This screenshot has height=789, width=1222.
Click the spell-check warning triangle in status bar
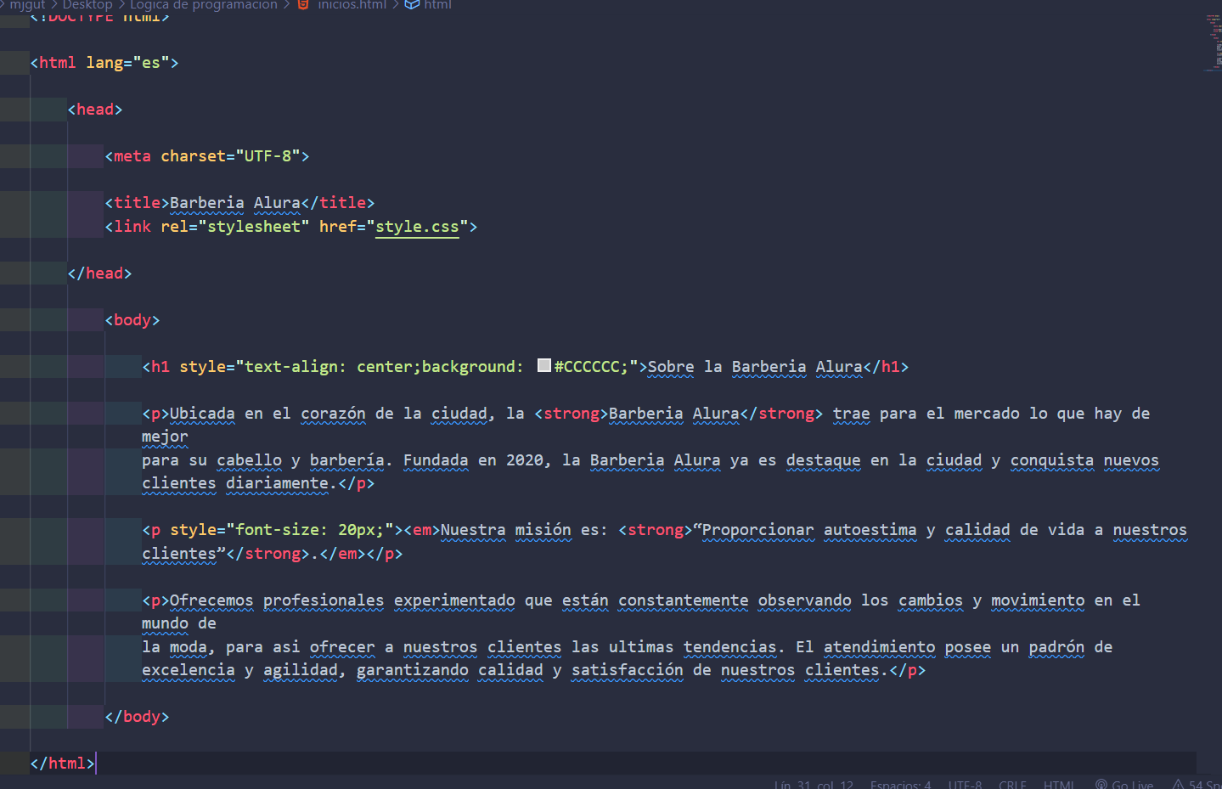(x=1179, y=784)
